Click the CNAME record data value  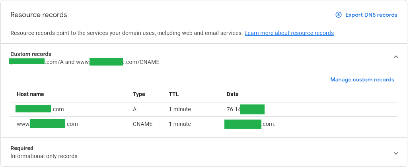[249, 124]
